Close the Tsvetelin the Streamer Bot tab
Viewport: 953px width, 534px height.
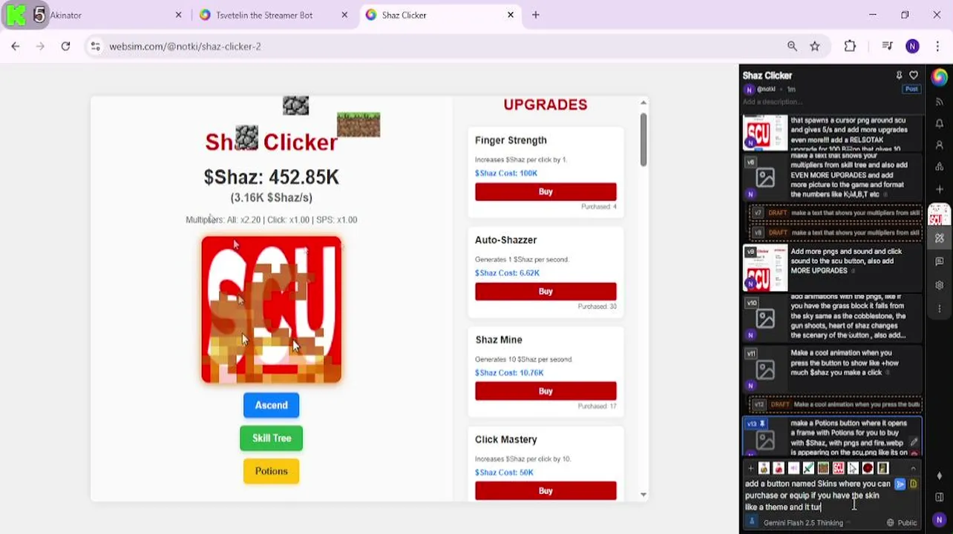(x=344, y=15)
